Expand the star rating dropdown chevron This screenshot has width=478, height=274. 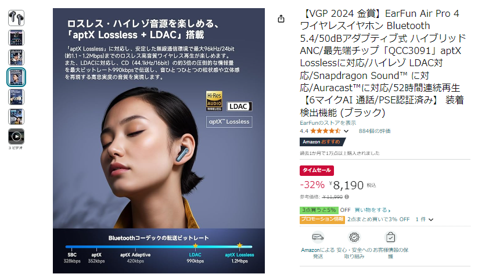pos(346,131)
